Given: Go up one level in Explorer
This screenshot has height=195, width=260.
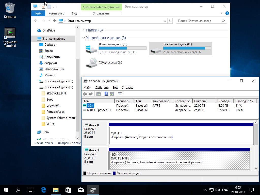Looking at the screenshot, I should click(x=55, y=21).
